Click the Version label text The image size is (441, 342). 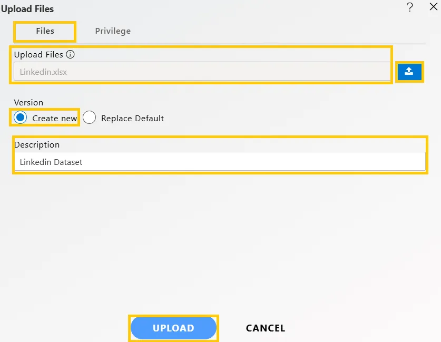pos(28,102)
